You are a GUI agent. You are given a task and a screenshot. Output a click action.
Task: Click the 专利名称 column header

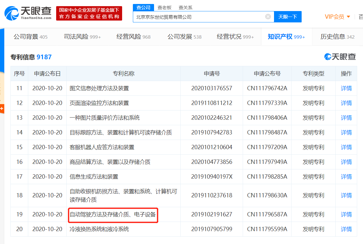click(123, 74)
